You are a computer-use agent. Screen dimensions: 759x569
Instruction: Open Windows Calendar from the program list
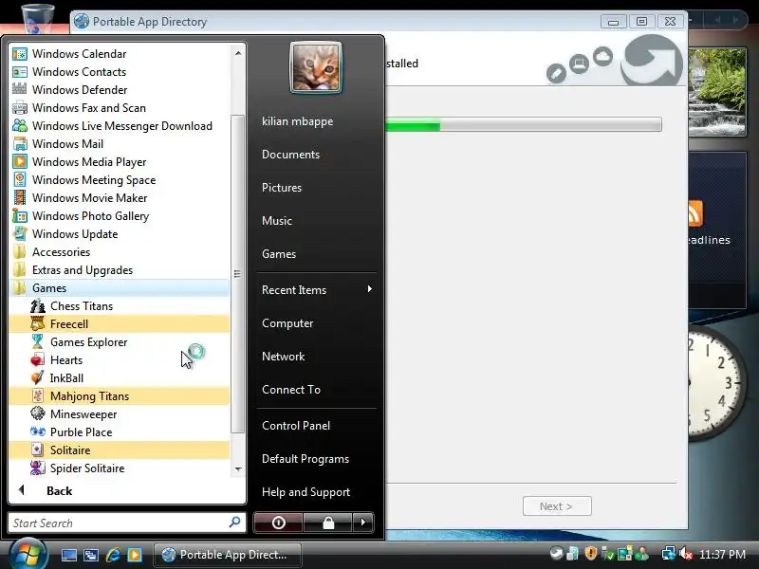pyautogui.click(x=120, y=54)
